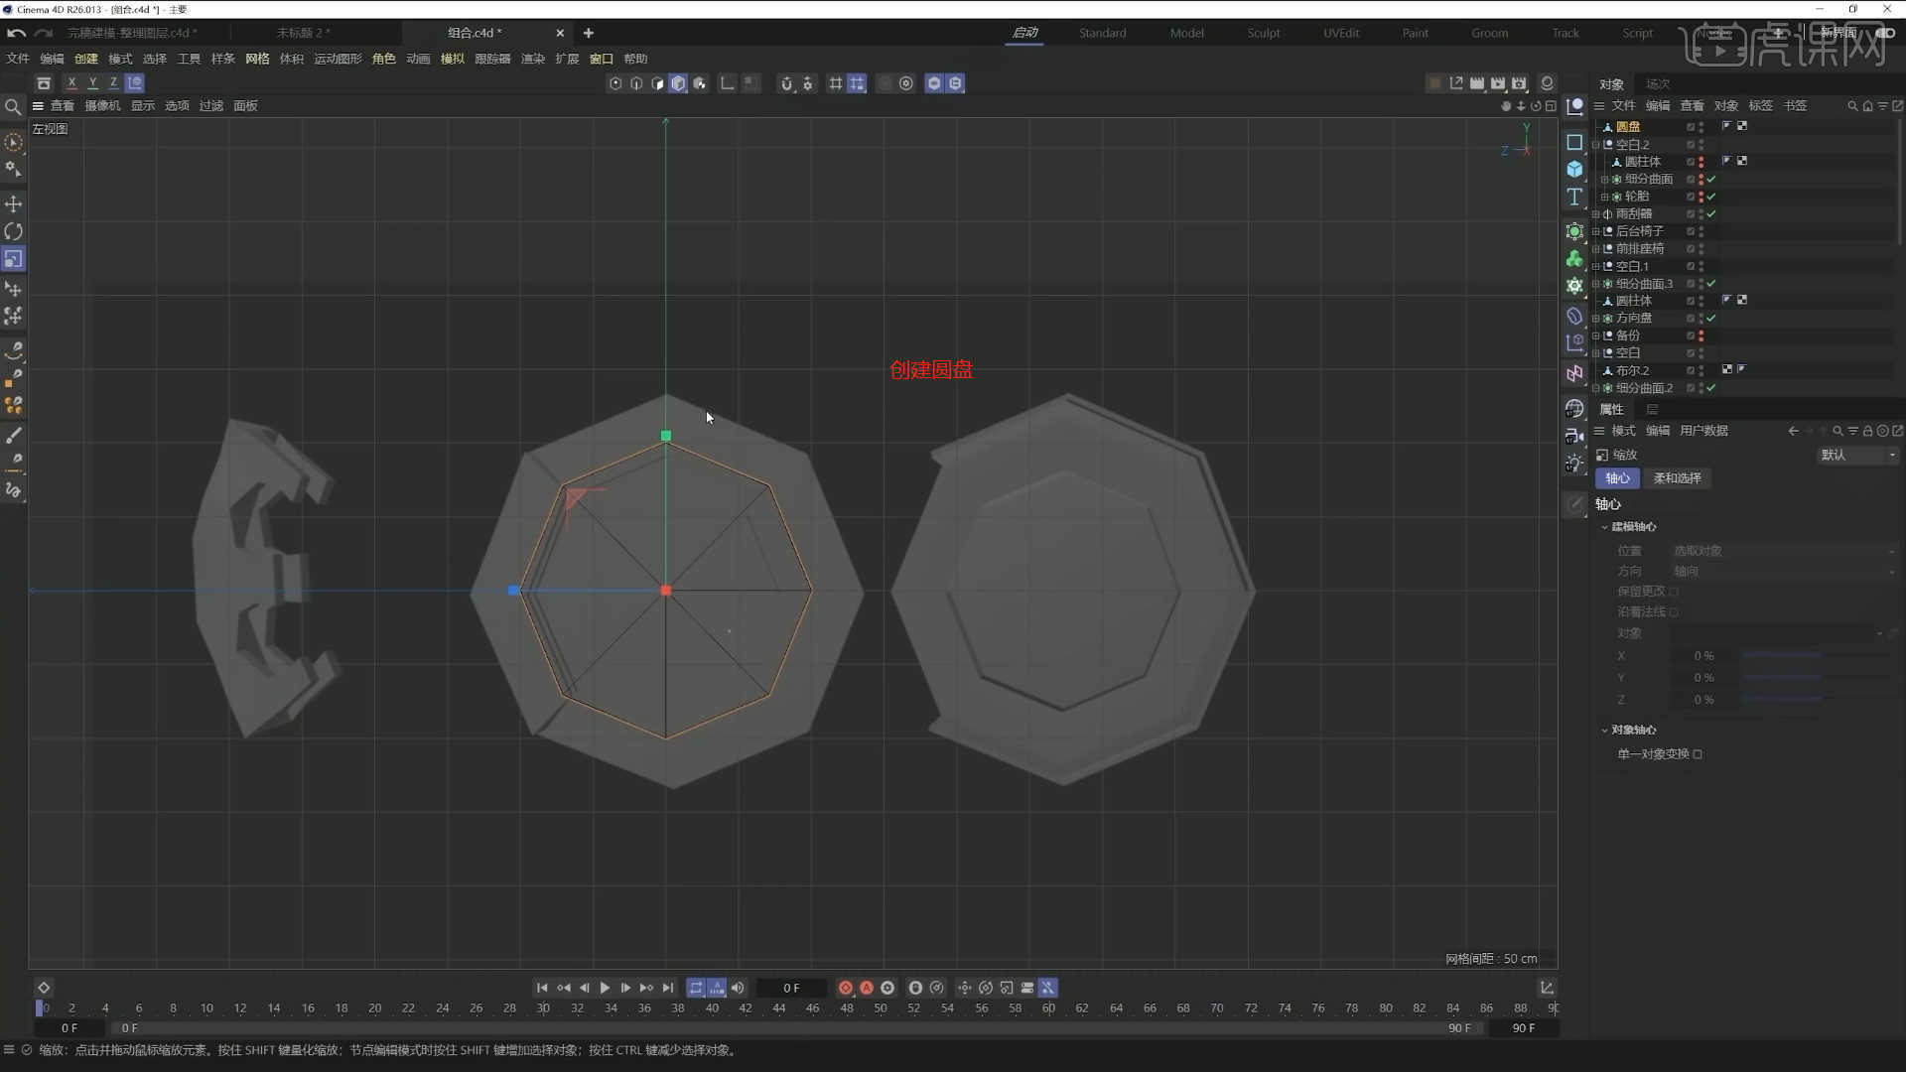Switch to the UVEdit layout tab
1906x1072 pixels.
pyautogui.click(x=1339, y=33)
